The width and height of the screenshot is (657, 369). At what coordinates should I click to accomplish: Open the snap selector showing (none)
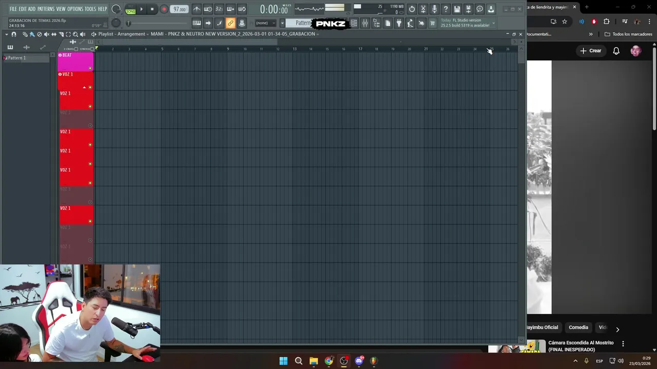pyautogui.click(x=265, y=23)
